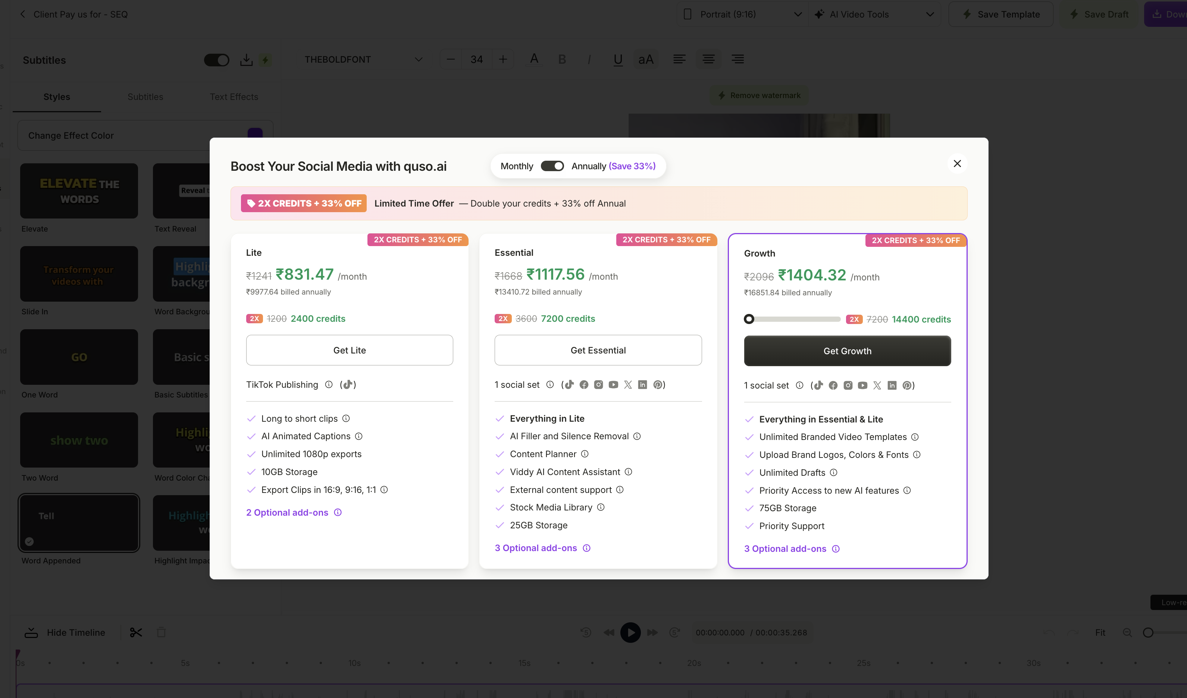Download subtitles icon in Subtitles panel
The height and width of the screenshot is (698, 1187).
click(246, 60)
